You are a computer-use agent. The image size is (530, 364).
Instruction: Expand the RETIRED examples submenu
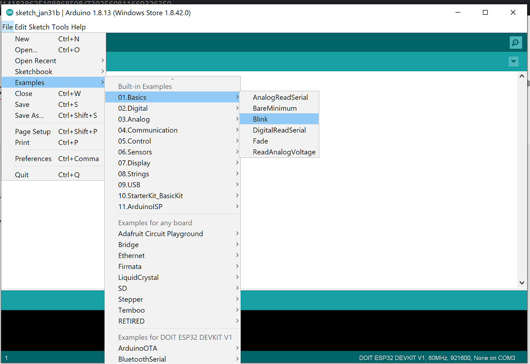[x=172, y=321]
